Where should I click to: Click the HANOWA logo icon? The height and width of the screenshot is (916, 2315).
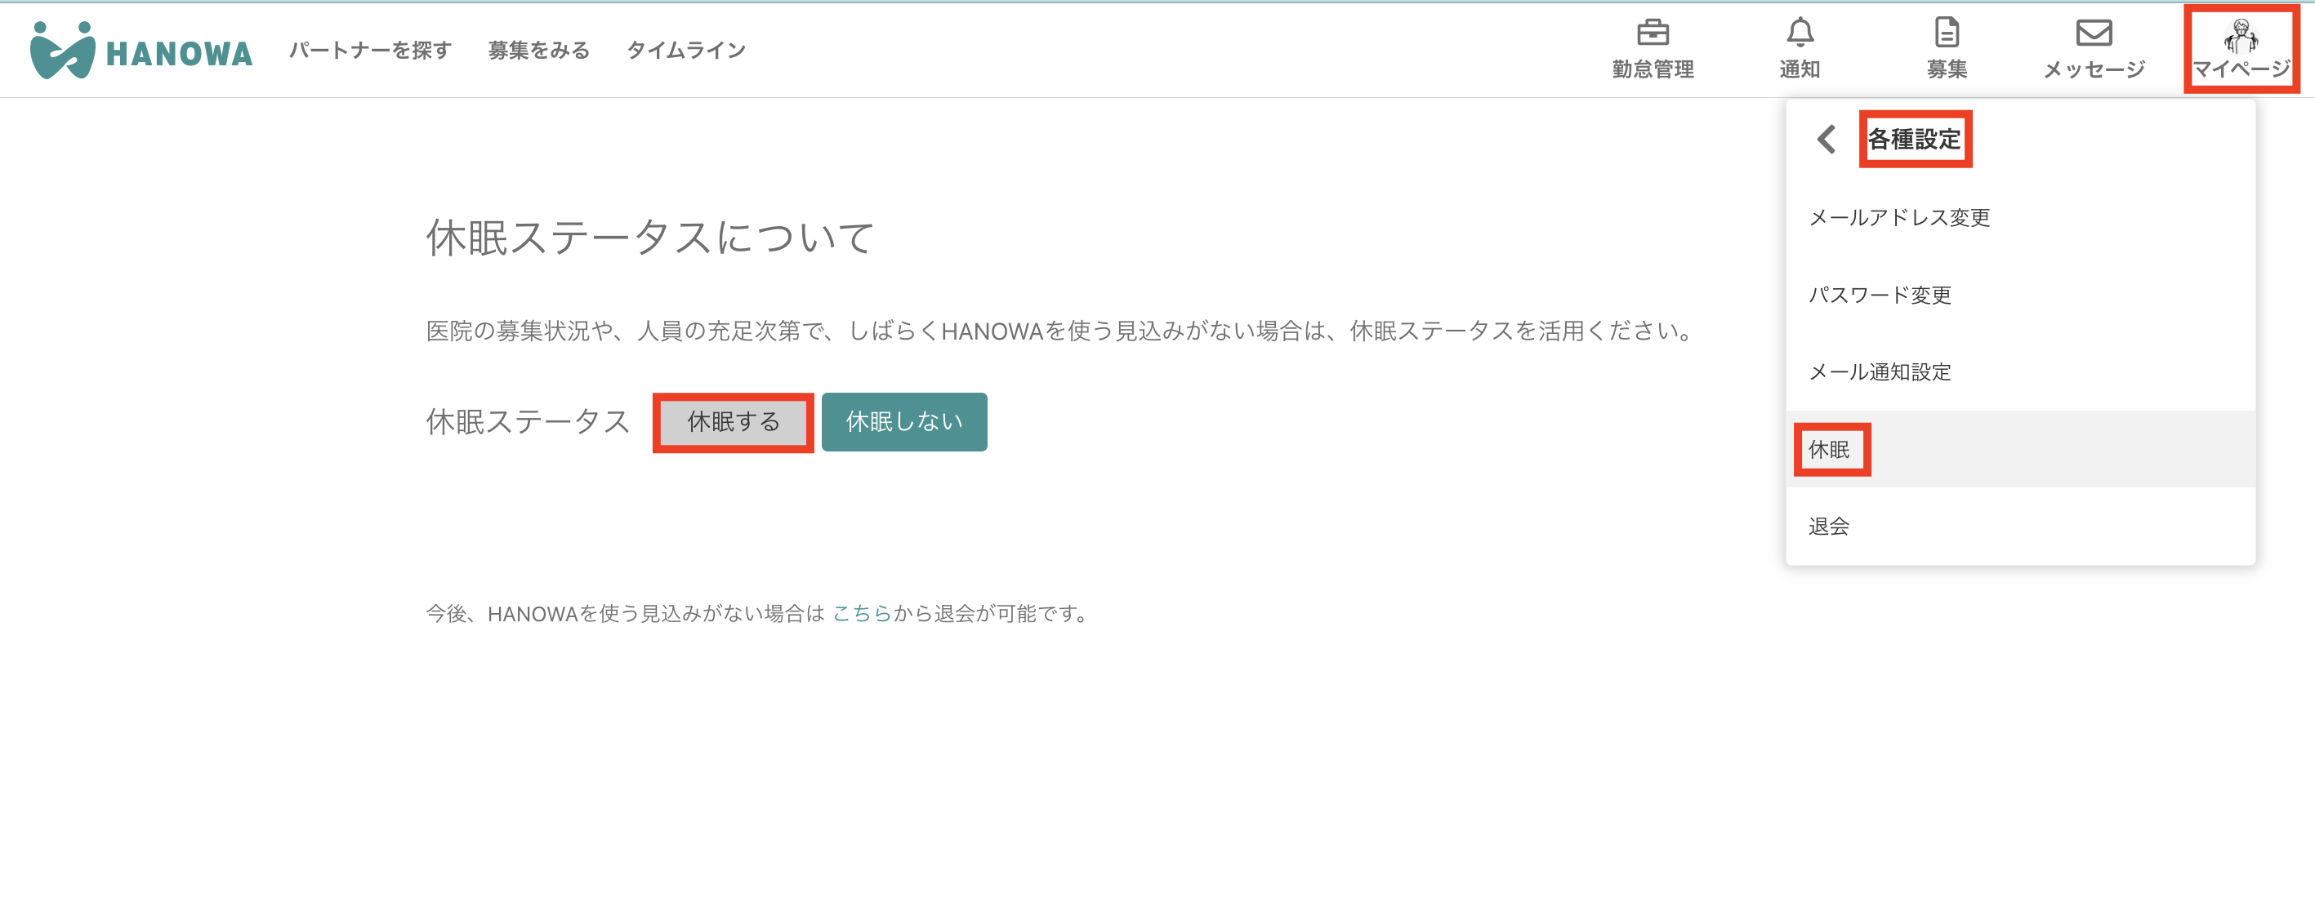pos(62,51)
